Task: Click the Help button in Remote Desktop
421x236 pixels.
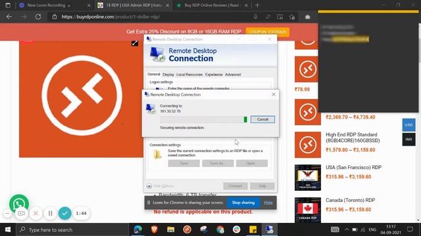Action: pos(262,186)
